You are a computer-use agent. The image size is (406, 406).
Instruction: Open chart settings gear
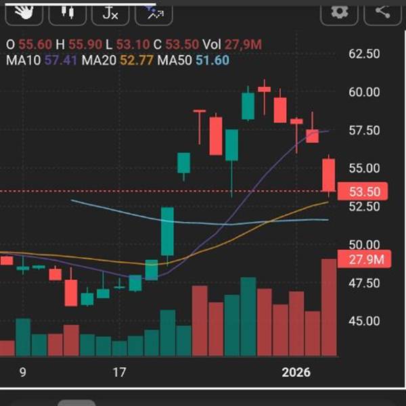click(339, 14)
